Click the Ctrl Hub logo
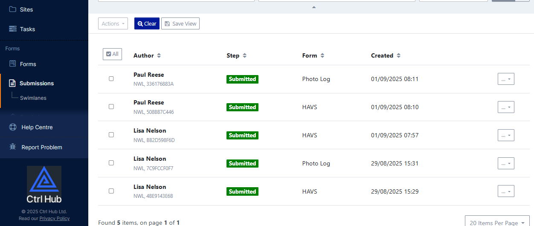 tap(44, 185)
